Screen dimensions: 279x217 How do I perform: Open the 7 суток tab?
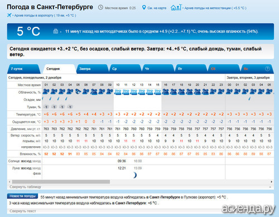[x=23, y=69]
